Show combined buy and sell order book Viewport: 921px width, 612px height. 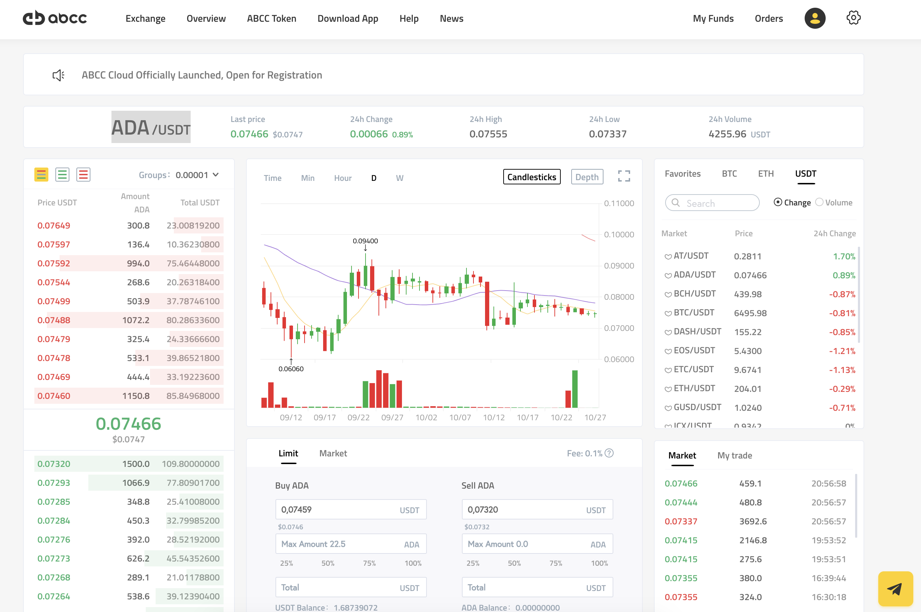(41, 175)
